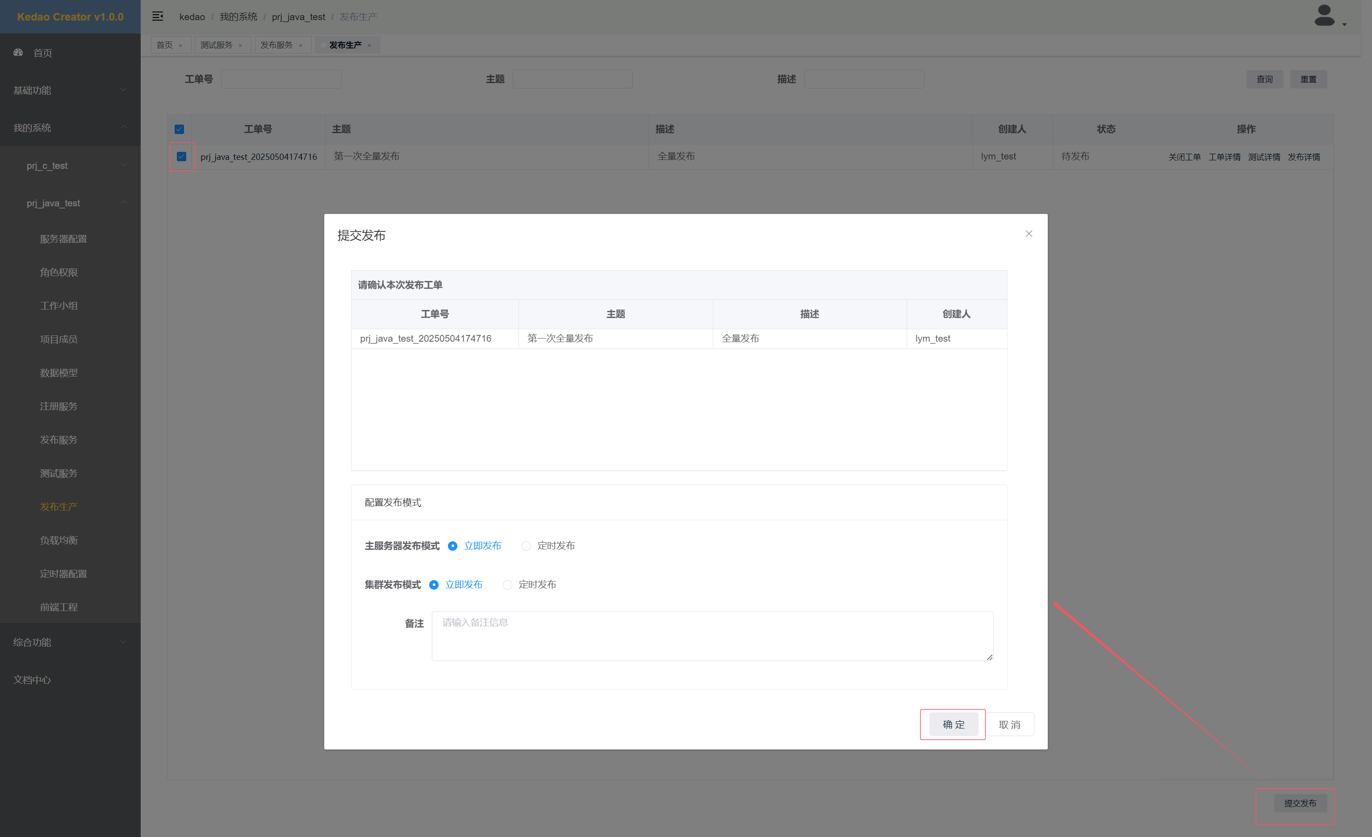1372x837 pixels.
Task: Switch to the 测试服务 tab
Action: pyautogui.click(x=217, y=45)
